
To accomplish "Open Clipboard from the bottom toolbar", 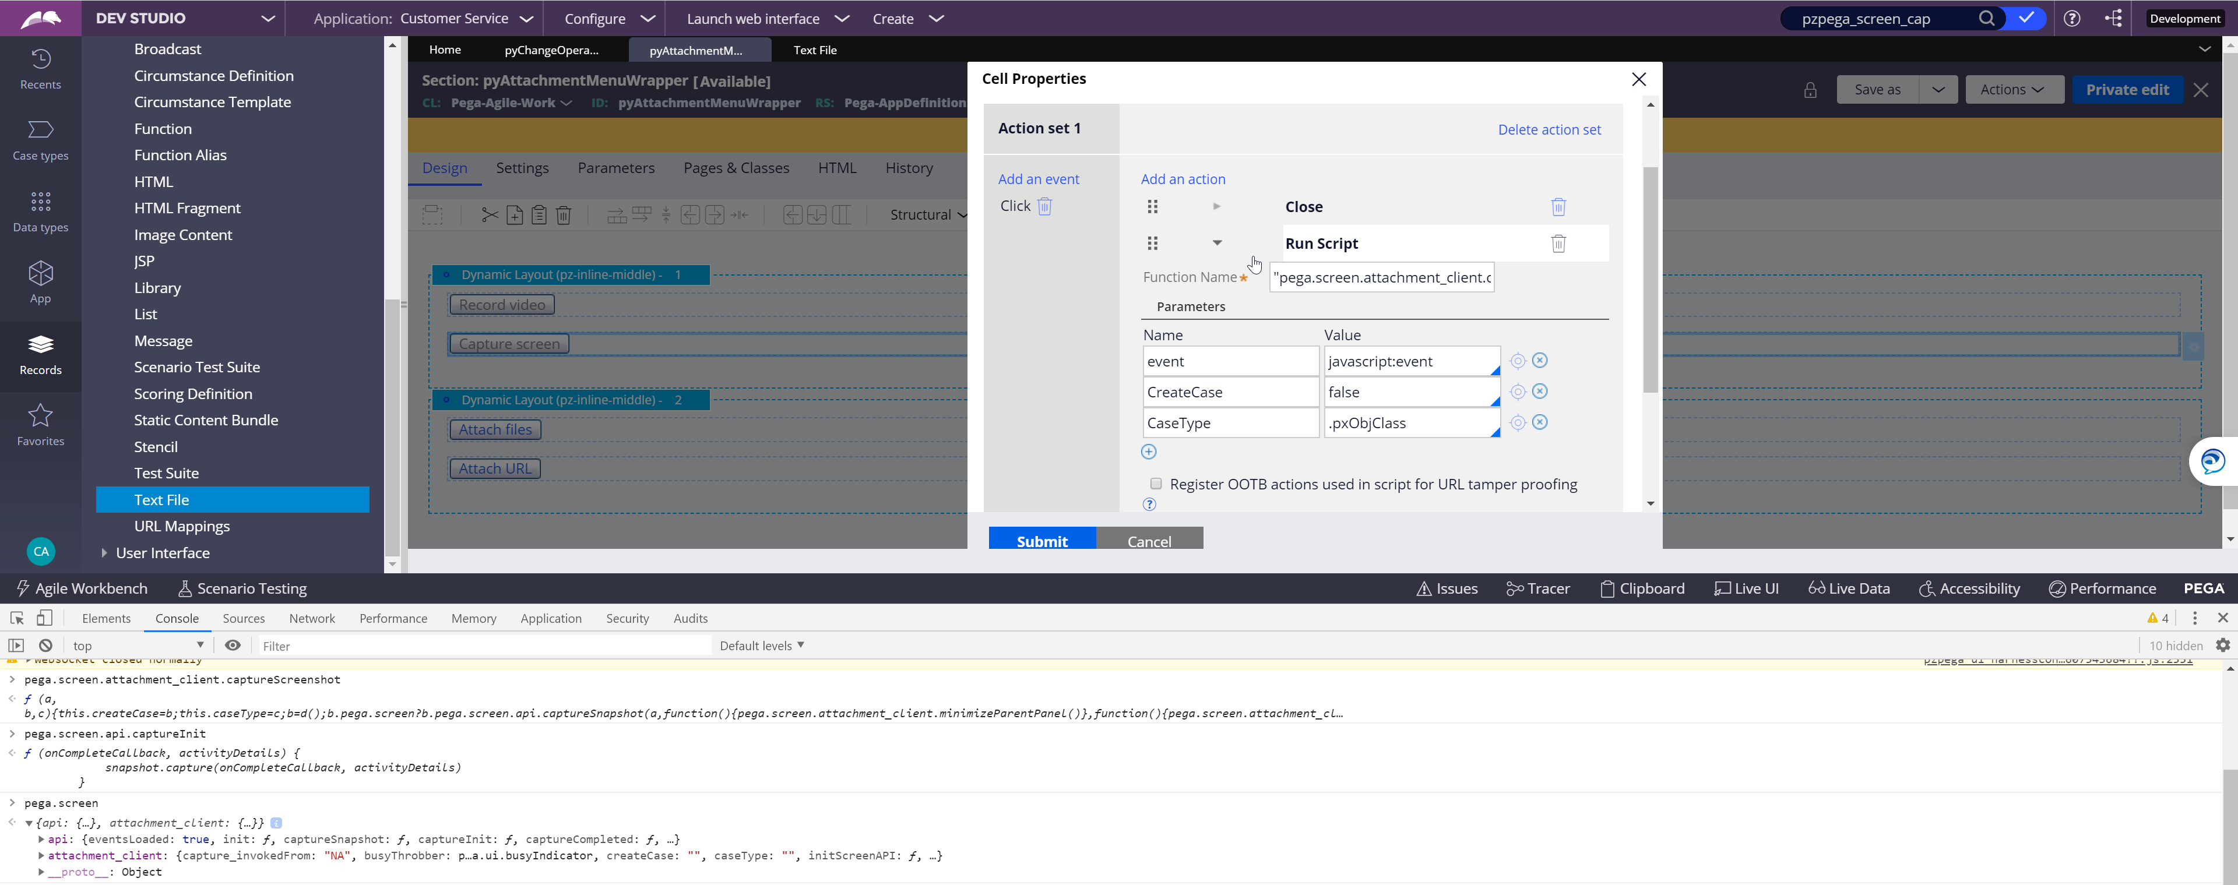I will (x=1642, y=588).
